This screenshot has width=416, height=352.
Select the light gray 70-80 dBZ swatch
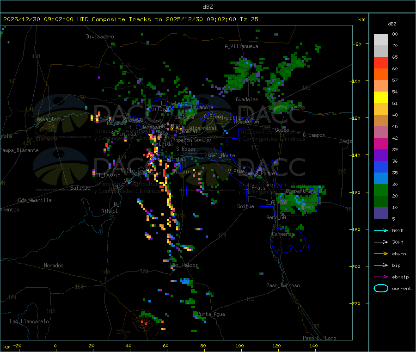pos(381,40)
